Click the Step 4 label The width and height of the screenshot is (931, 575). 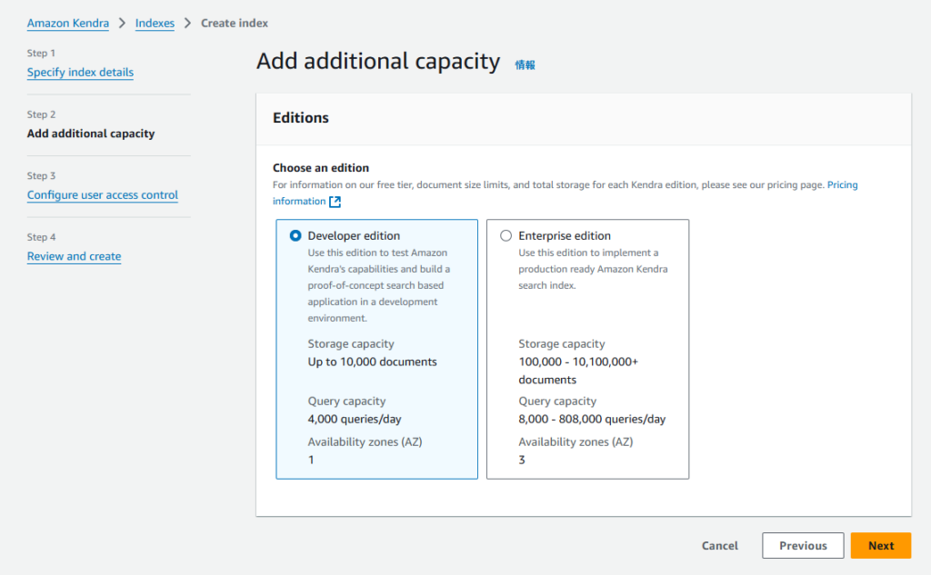[41, 237]
